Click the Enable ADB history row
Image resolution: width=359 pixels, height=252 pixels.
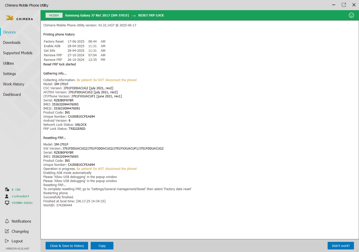tap(74, 46)
